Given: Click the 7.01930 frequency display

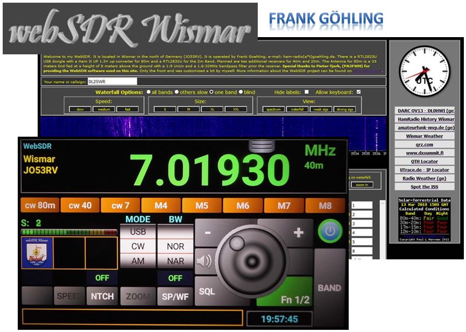Looking at the screenshot, I should 210,171.
